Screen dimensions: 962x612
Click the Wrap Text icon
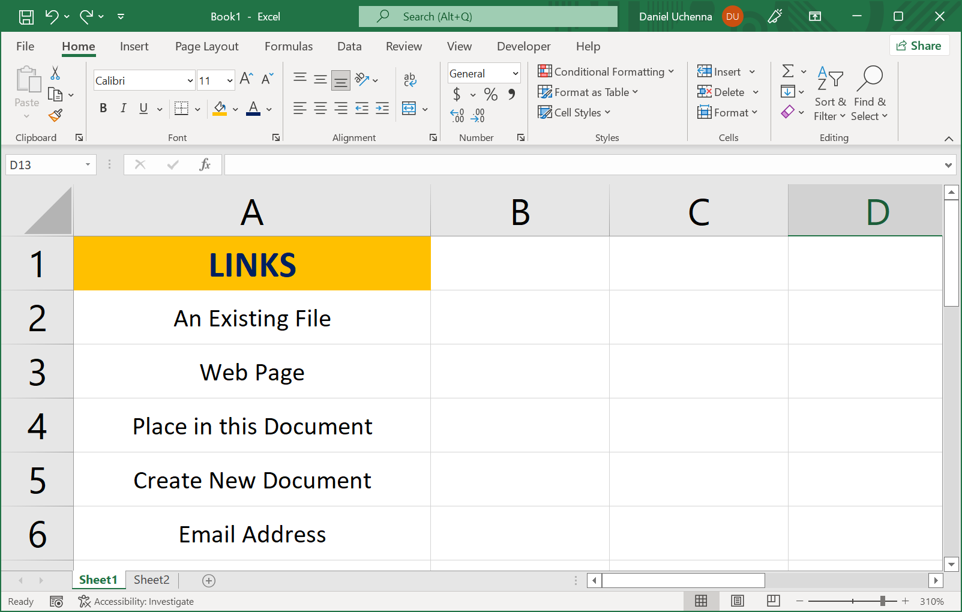pos(410,80)
